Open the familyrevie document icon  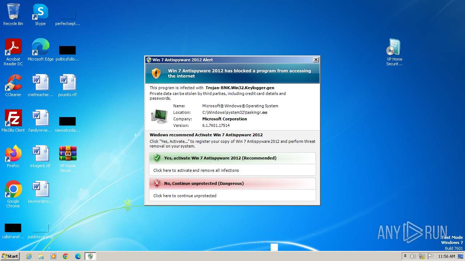click(x=40, y=121)
